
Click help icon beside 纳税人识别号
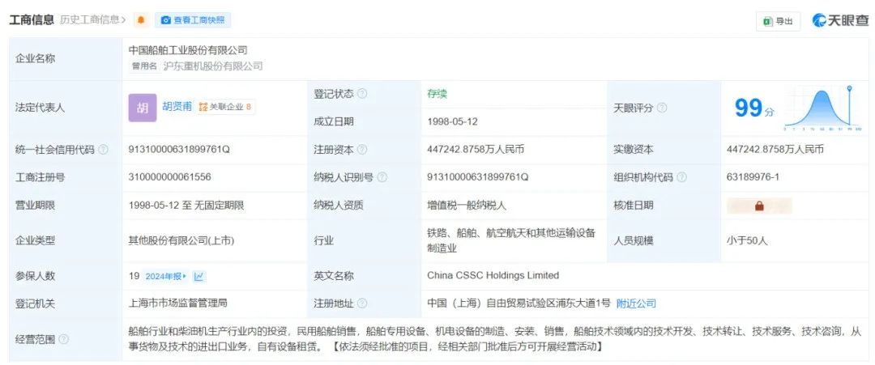(382, 177)
